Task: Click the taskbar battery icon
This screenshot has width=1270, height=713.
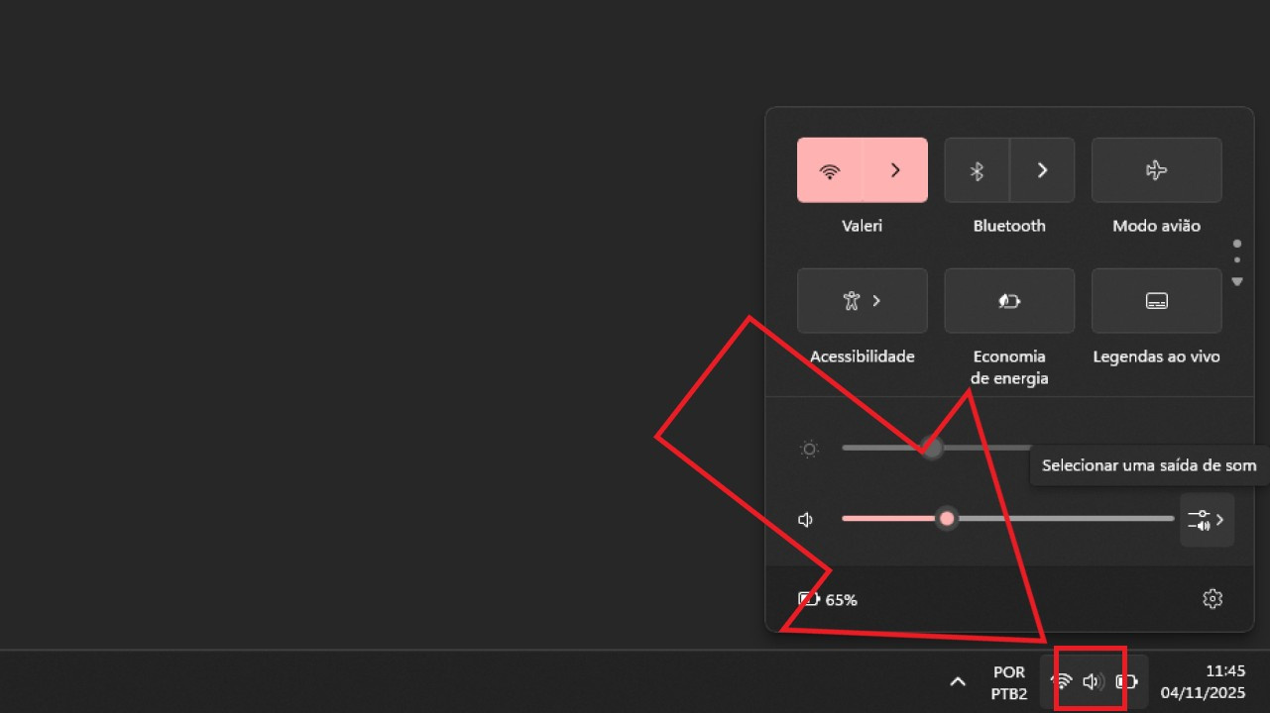Action: click(1127, 681)
